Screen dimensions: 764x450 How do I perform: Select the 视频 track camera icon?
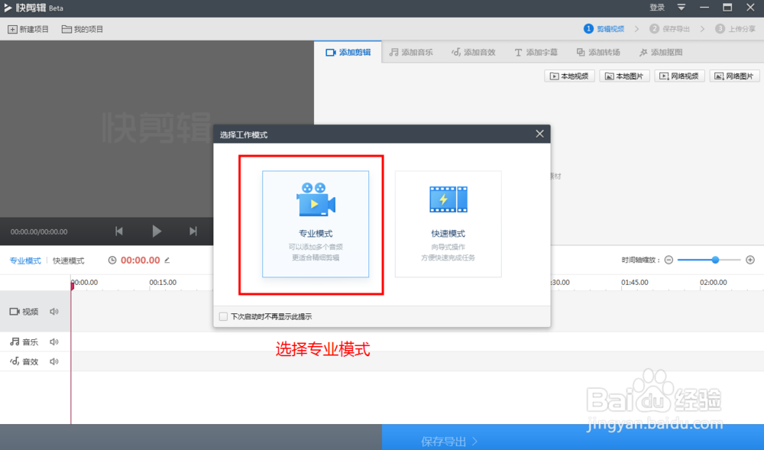(x=14, y=312)
